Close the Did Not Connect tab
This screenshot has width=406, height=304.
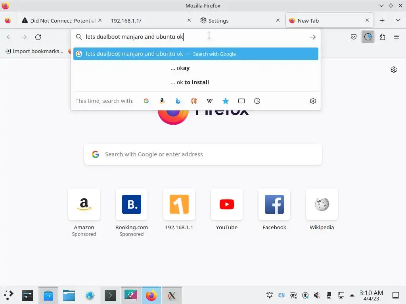tap(100, 20)
